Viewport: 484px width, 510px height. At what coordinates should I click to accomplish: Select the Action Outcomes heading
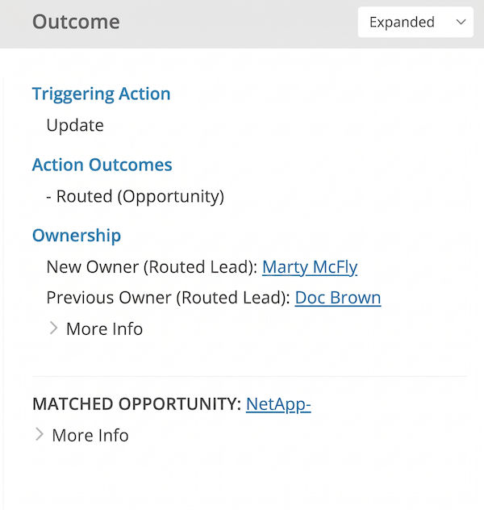pos(102,165)
